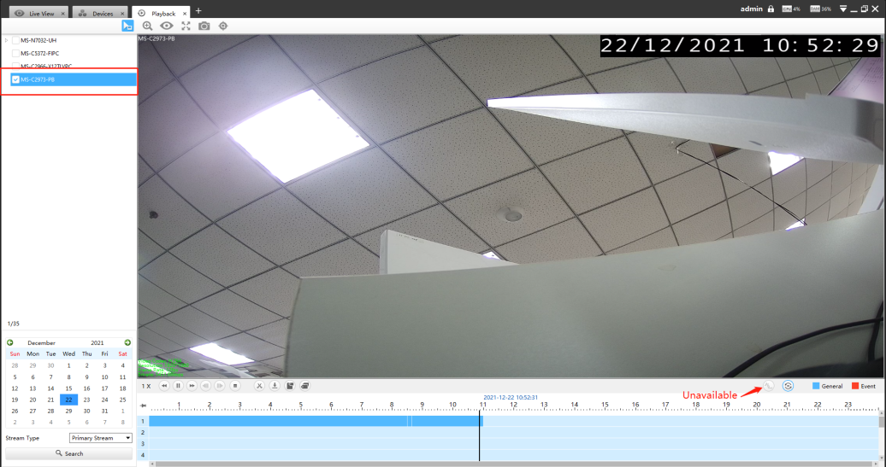Screen dimensions: 886x467
Task: Select the scissors clip-cut icon
Action: point(259,386)
